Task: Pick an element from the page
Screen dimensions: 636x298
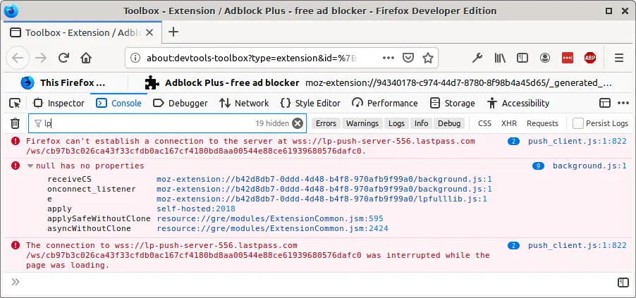Action: click(x=15, y=103)
